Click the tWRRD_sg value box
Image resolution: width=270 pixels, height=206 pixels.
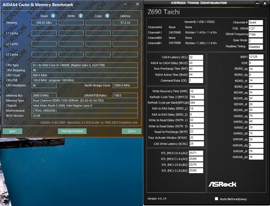click(x=256, y=116)
